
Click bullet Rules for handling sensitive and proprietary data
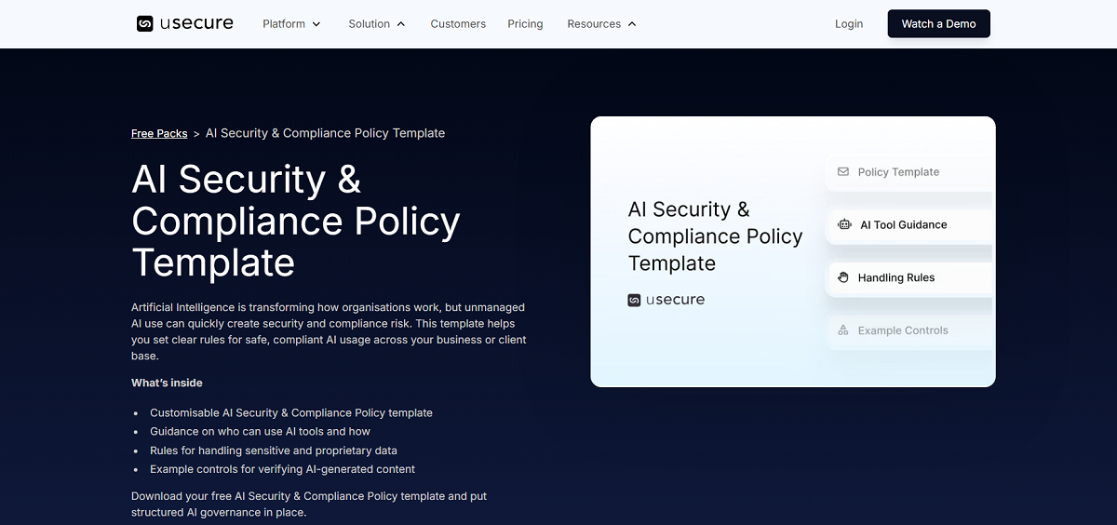coord(274,451)
